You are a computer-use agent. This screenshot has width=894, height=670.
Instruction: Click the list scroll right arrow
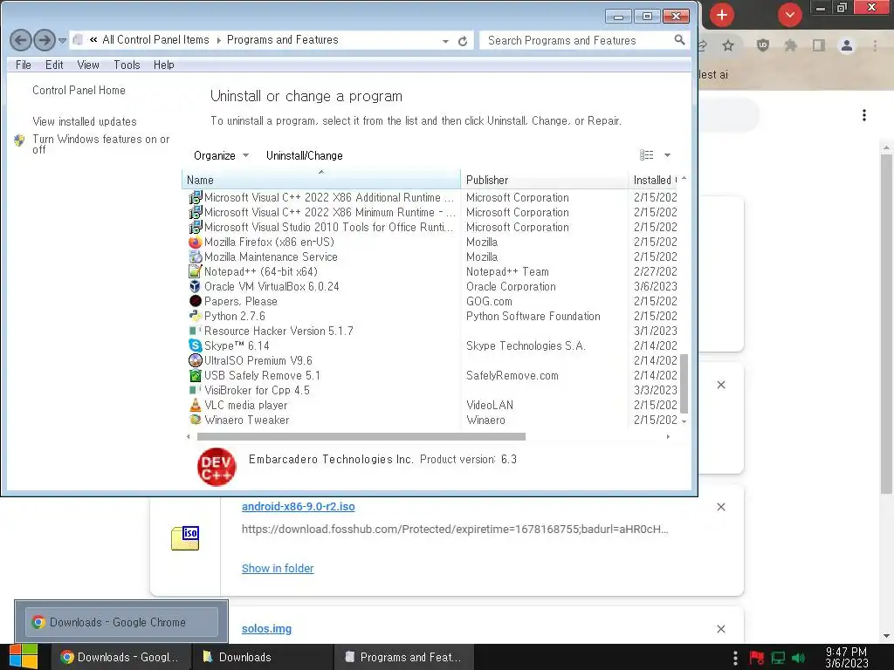pos(668,437)
